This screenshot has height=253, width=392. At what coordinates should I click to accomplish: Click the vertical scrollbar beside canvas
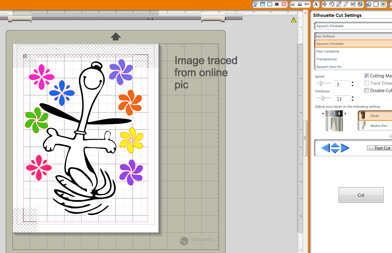point(305,138)
